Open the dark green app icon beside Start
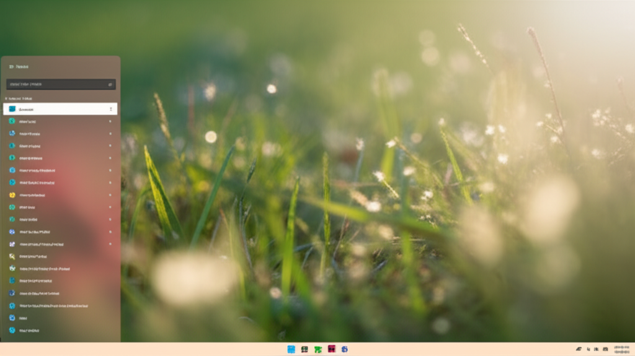Screen dimensions: 635x356 [x=304, y=349]
